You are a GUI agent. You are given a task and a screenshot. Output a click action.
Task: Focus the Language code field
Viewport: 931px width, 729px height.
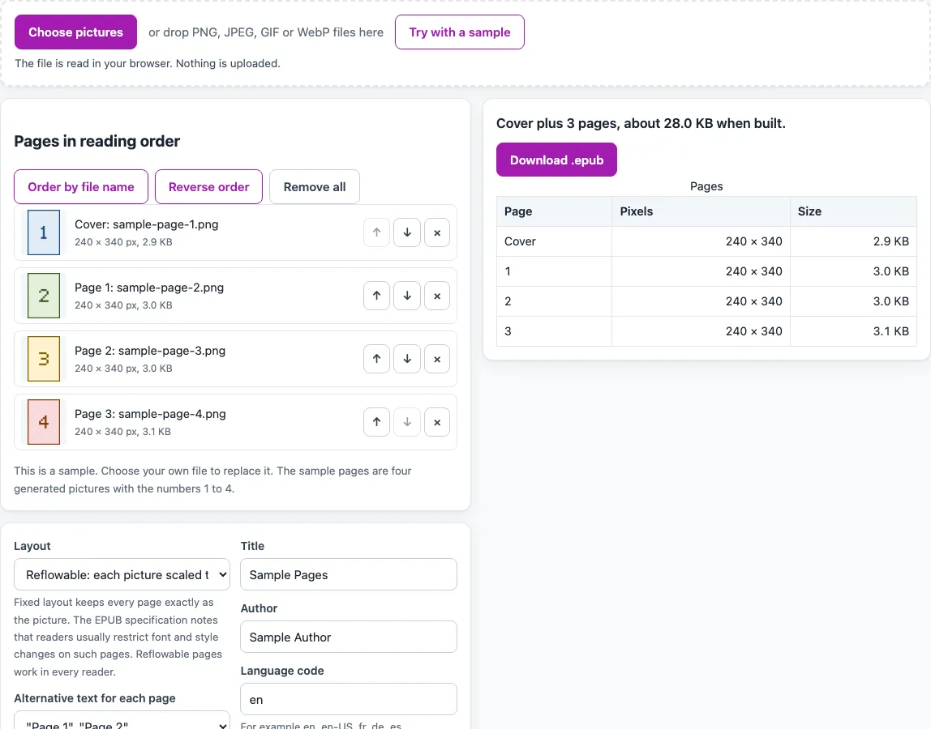point(349,699)
